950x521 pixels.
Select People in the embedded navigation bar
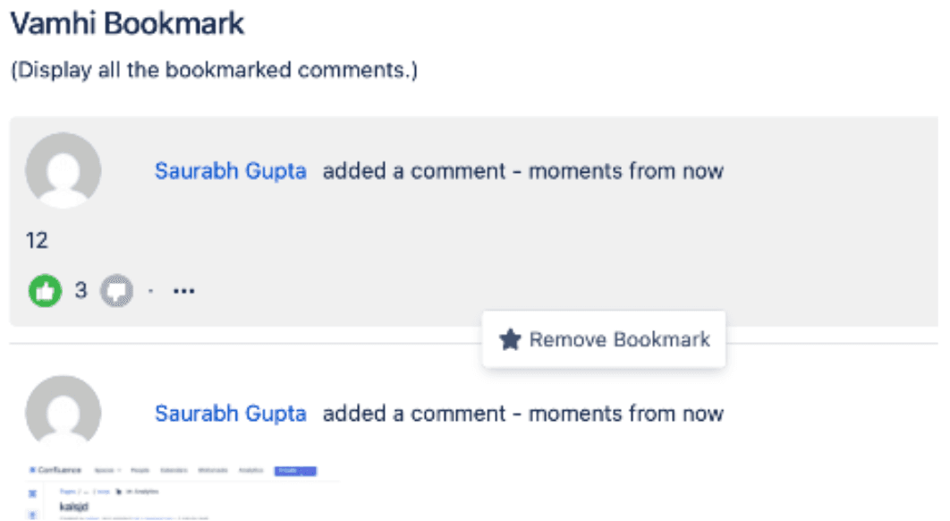(140, 471)
